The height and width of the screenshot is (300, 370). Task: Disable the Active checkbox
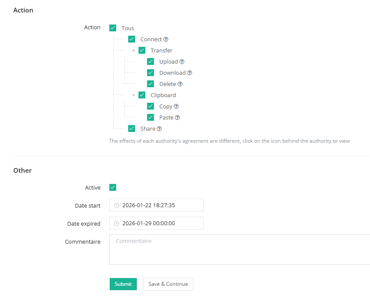pyautogui.click(x=113, y=187)
